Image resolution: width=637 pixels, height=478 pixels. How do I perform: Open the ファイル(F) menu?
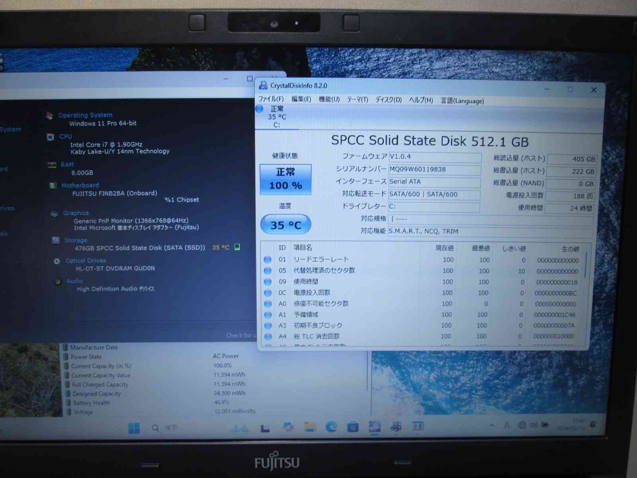coord(271,99)
